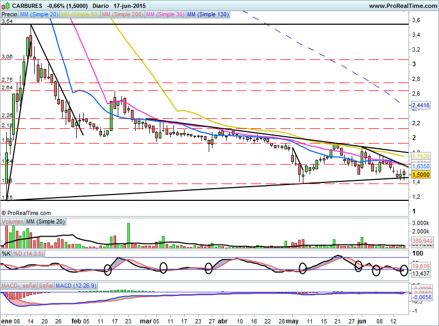Select the volume panel MM (Simple 20) label
This screenshot has width=439, height=326.
(46, 222)
